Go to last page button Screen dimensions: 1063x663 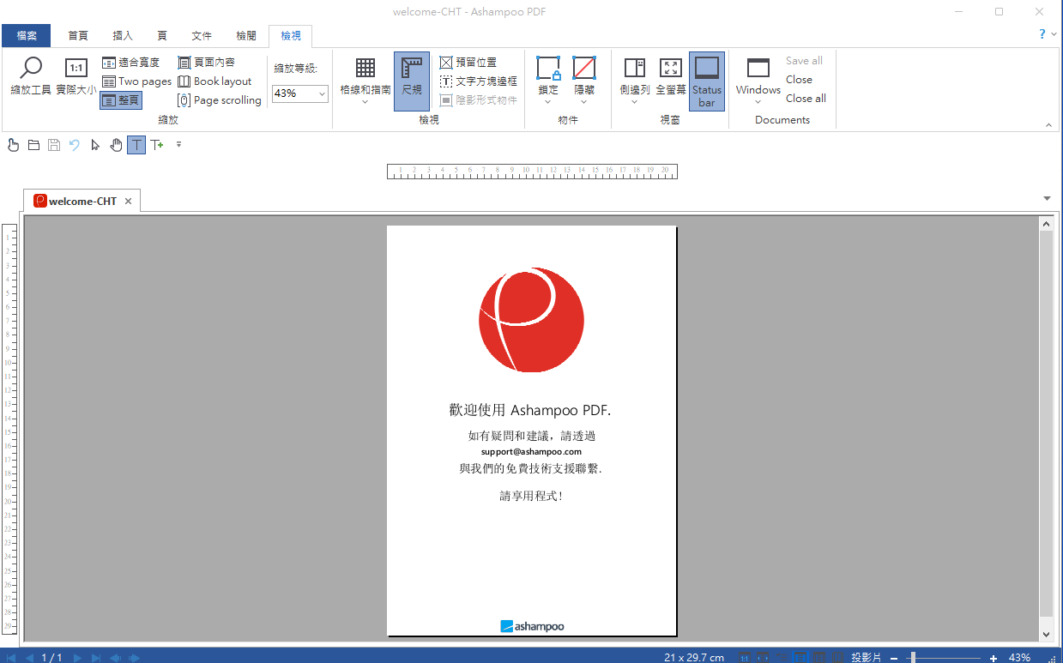click(x=96, y=657)
